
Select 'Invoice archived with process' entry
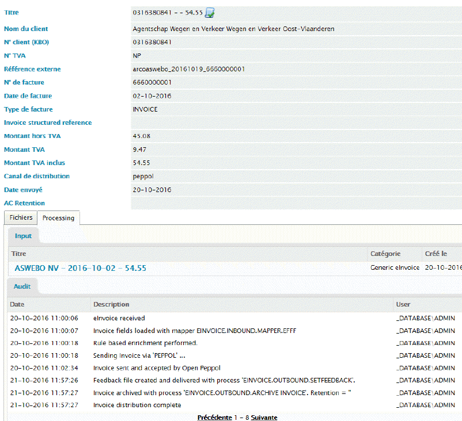click(222, 393)
